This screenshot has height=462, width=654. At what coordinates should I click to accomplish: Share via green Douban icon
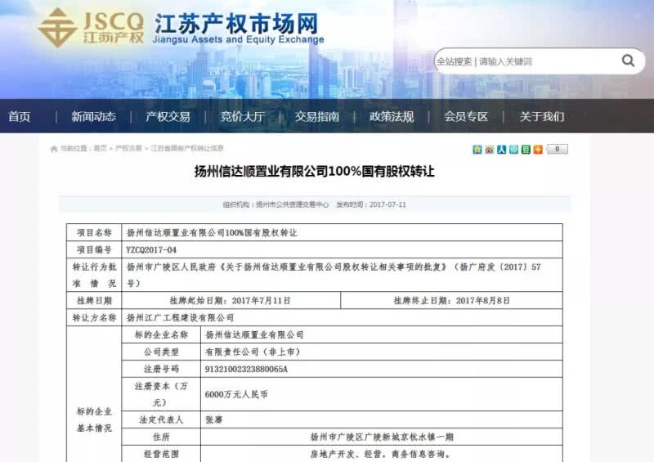[526, 149]
